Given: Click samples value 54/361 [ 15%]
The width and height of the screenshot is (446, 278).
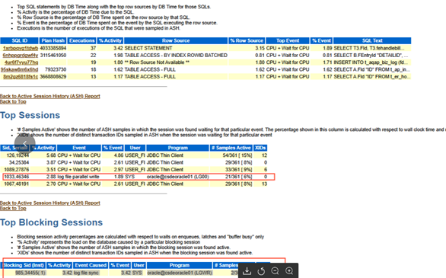Looking at the screenshot, I should (237, 155).
